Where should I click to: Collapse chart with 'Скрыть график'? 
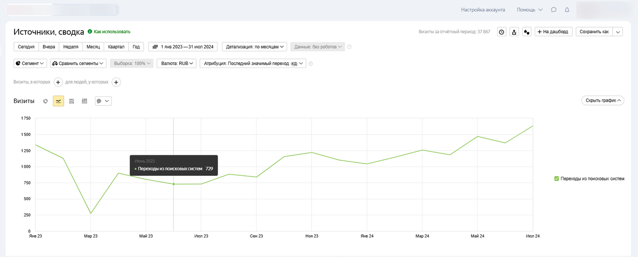(602, 101)
